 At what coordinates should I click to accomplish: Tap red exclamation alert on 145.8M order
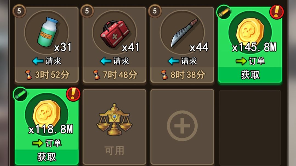click(277, 12)
